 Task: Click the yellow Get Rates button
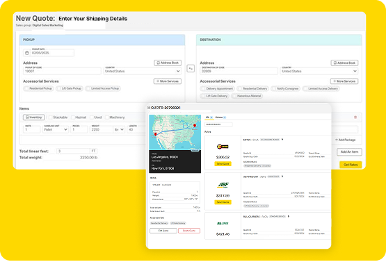tap(351, 165)
